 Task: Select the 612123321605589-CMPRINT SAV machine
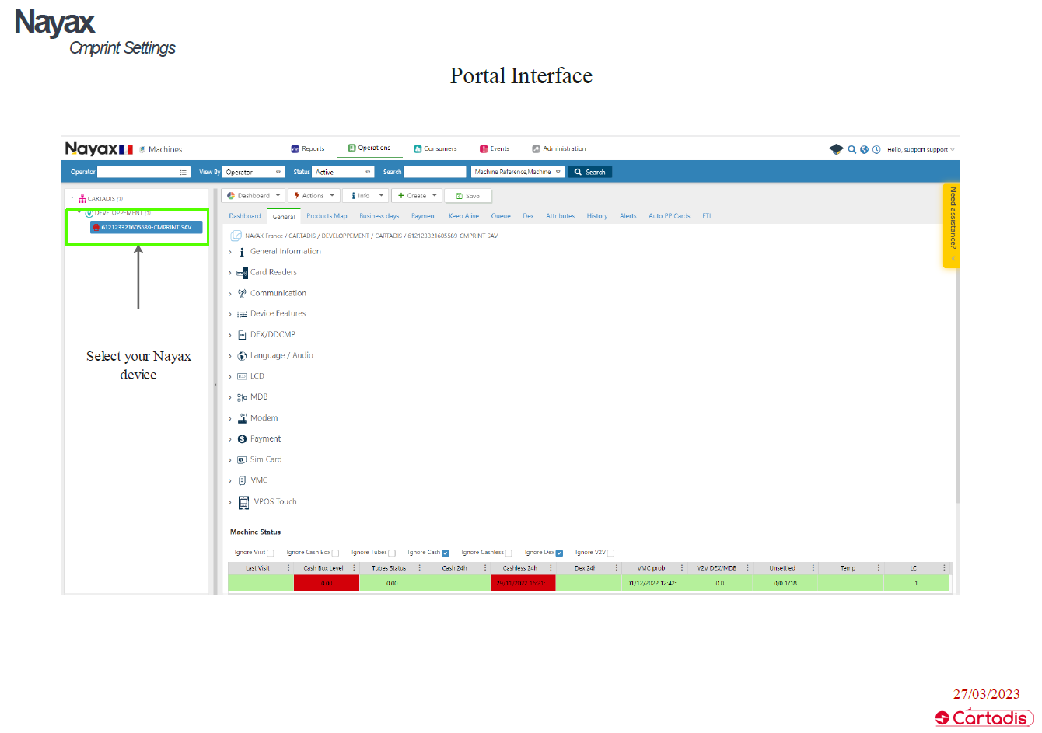pos(146,228)
